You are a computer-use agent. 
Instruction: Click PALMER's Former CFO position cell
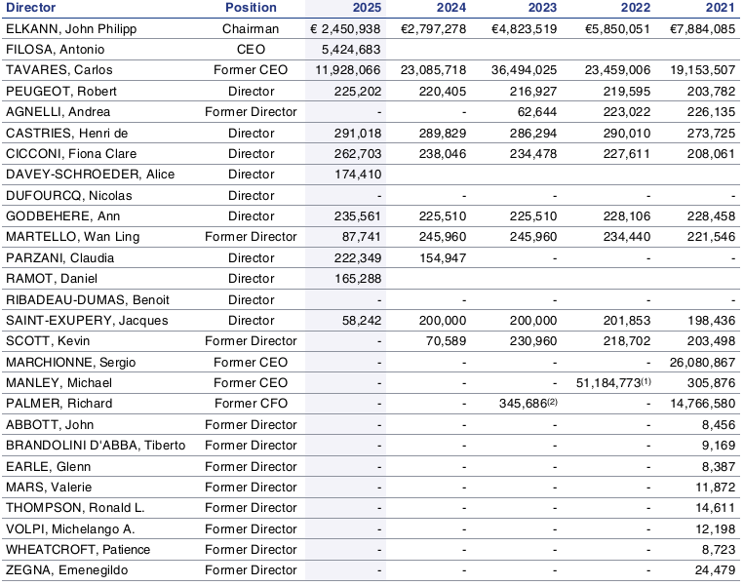tap(251, 404)
